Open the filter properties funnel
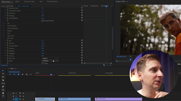Image resolution: width=181 pixels, height=101 pixels. (x=104, y=65)
